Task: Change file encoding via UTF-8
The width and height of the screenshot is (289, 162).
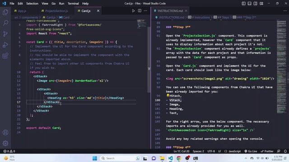Action: [x=211, y=151]
